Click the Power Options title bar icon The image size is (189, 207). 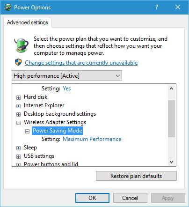[x=7, y=7]
